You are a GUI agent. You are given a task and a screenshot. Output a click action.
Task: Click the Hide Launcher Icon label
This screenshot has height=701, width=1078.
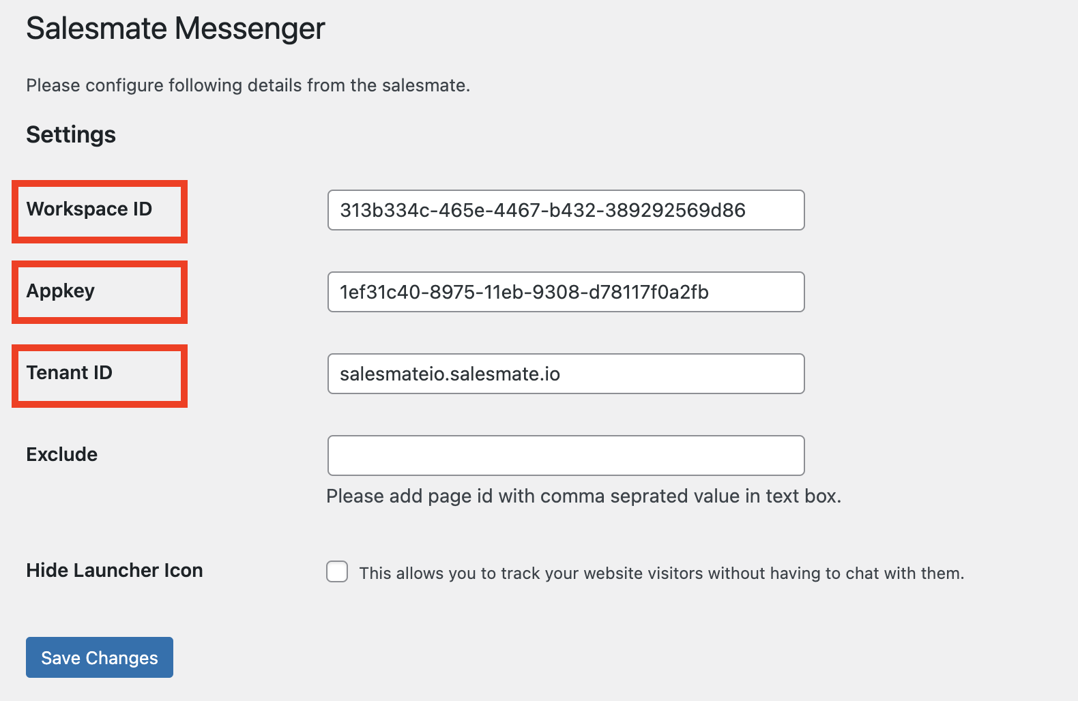point(114,570)
